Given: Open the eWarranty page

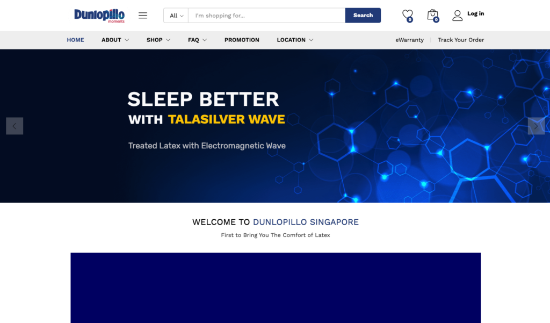Looking at the screenshot, I should coord(410,40).
